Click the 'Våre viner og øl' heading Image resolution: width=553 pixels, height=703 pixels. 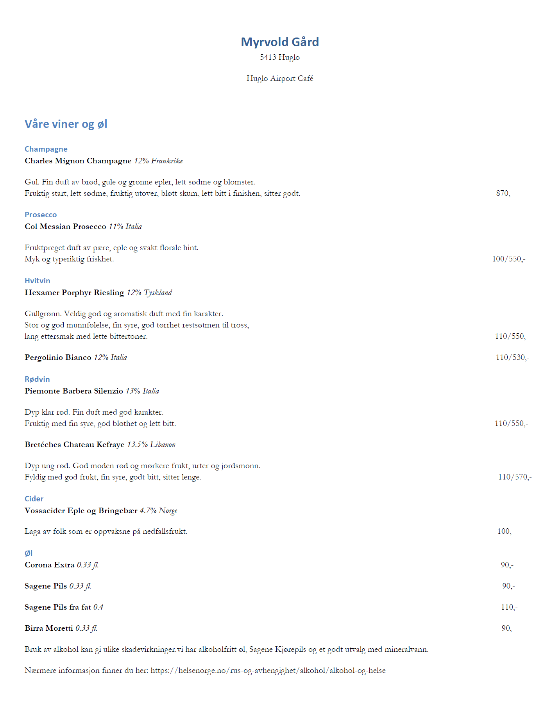coord(66,124)
